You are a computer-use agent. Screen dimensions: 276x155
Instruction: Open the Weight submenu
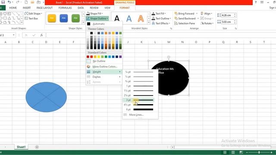click(104, 72)
